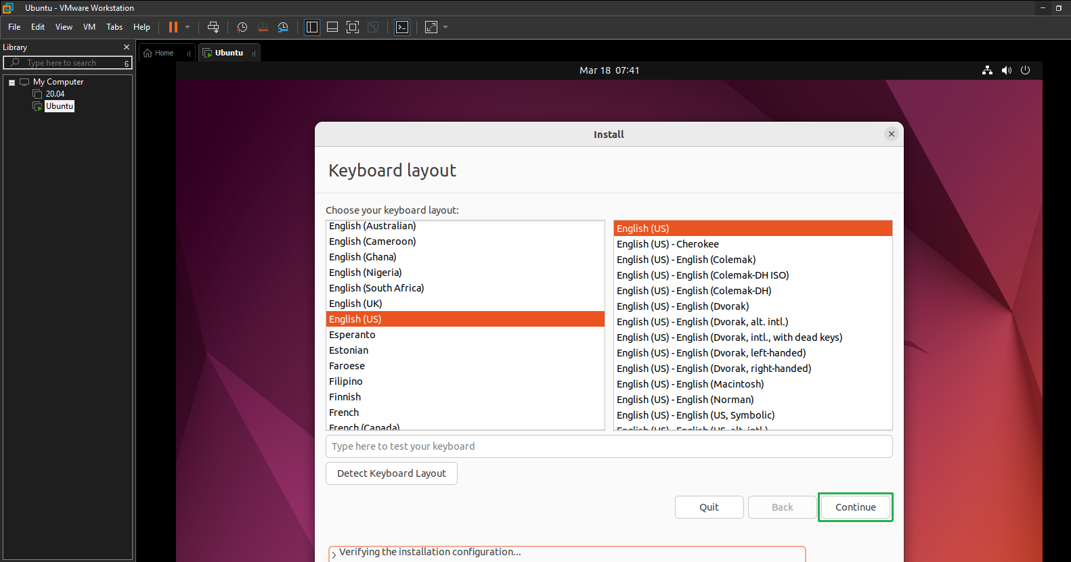Open the library search filter dropdown
The image size is (1071, 562).
[x=127, y=63]
